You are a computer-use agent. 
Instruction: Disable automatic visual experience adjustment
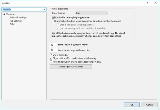(x=53, y=21)
